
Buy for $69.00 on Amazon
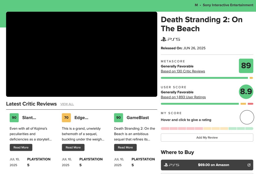pos(207,165)
